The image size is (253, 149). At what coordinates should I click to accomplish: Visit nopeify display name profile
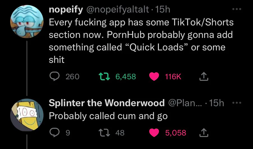66,10
